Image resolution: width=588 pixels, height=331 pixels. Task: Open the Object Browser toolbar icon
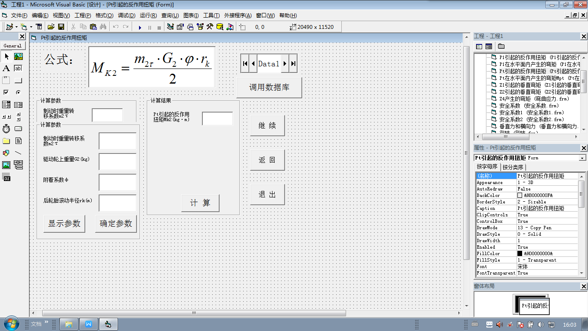point(200,27)
